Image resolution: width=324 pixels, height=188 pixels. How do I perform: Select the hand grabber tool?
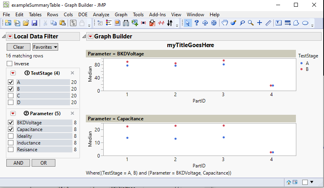coord(225,23)
